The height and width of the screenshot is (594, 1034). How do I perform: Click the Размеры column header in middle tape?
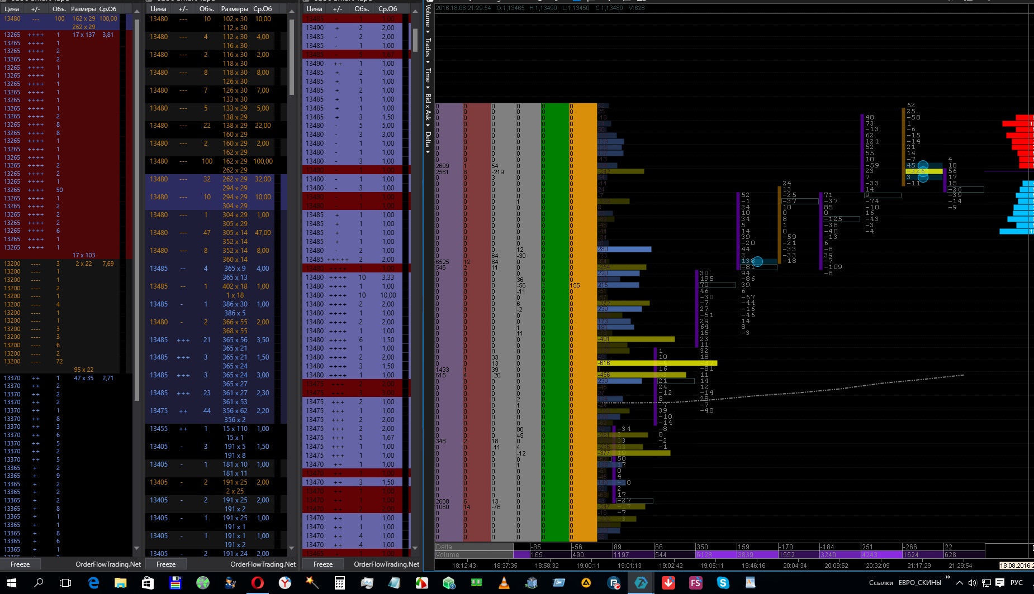pos(235,9)
